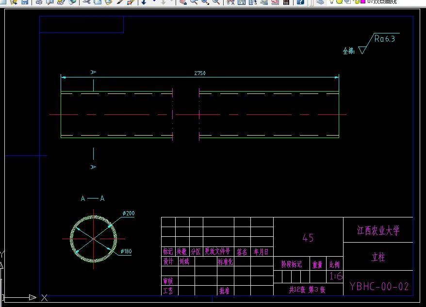Cut selection with the scissors icon
This screenshot has height=307, width=426.
pos(86,2)
